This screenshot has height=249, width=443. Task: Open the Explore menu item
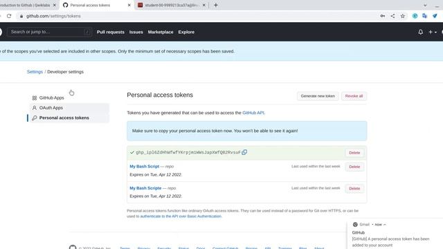pos(186,33)
